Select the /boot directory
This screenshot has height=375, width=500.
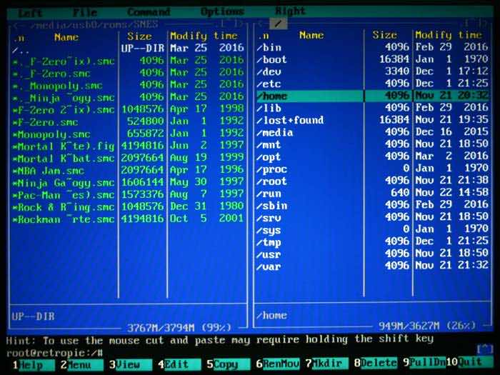(372, 59)
